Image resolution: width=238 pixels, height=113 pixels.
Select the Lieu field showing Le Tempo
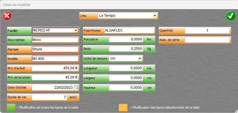pyautogui.click(x=127, y=16)
